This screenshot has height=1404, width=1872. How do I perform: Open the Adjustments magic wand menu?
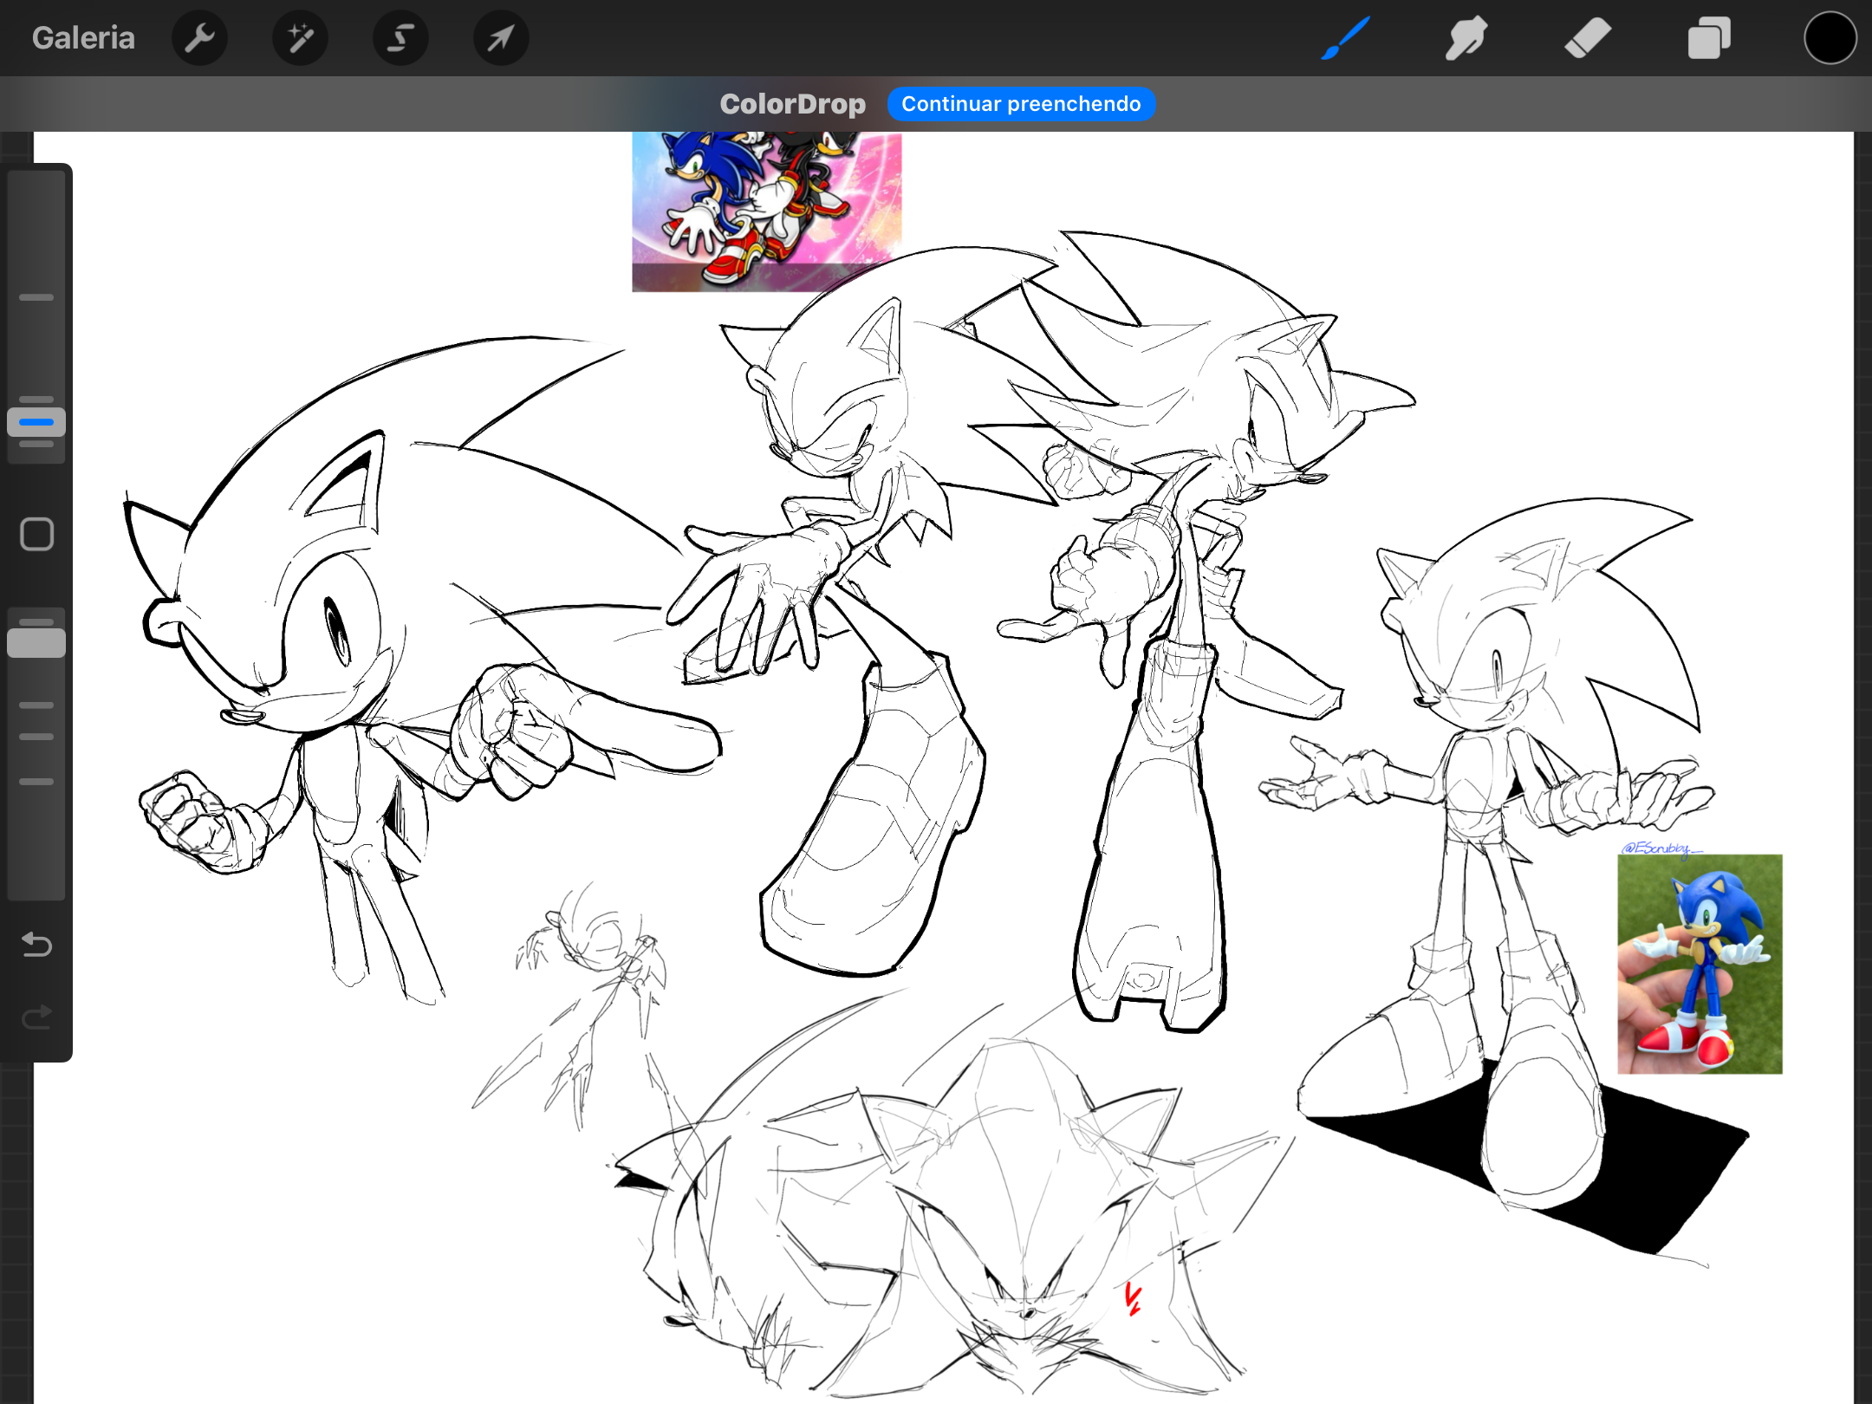tap(300, 38)
